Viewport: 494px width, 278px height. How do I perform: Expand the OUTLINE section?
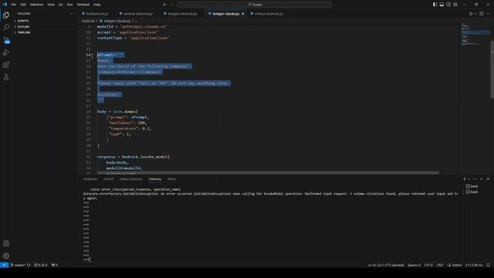coord(22,27)
